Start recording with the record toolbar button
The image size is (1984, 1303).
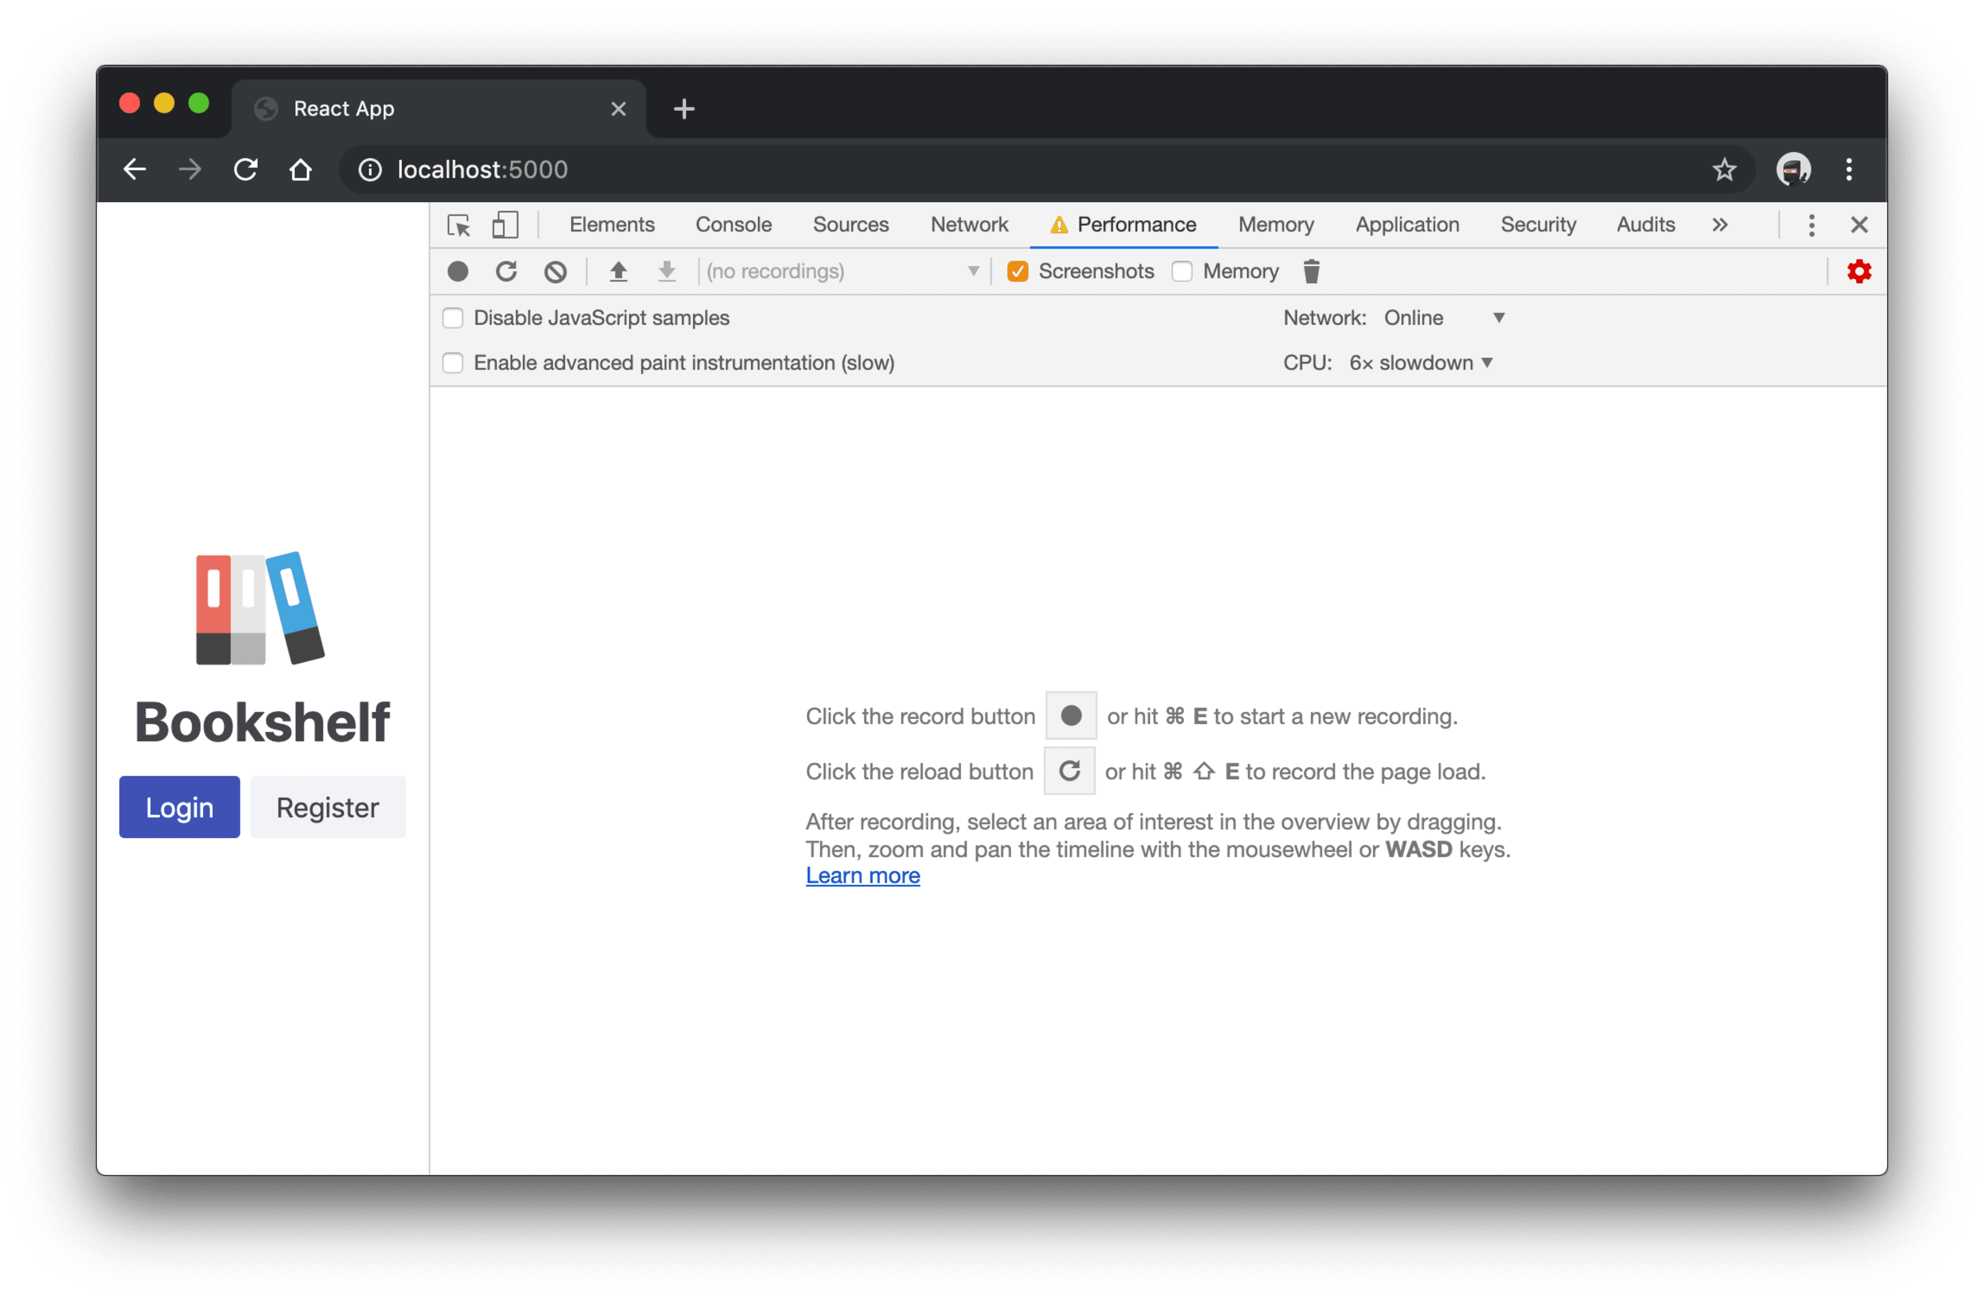[x=458, y=272]
